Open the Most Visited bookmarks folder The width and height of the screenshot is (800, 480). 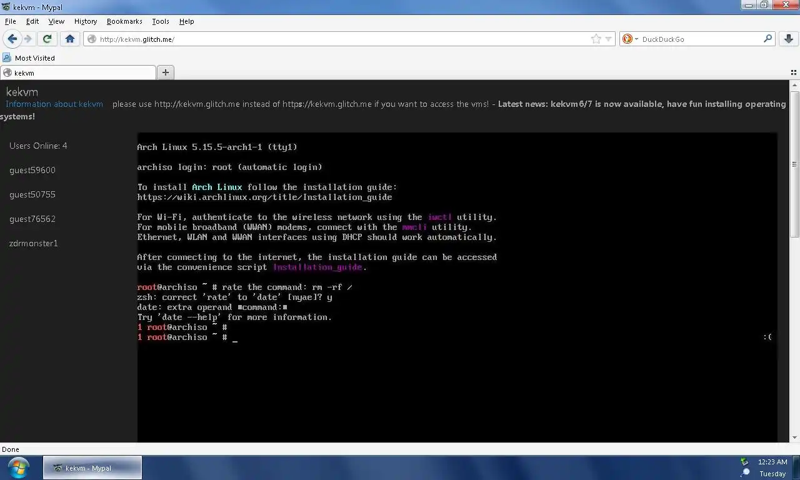(x=29, y=57)
